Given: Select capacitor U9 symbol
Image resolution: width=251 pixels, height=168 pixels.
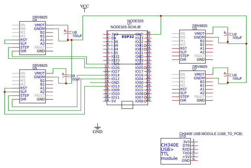Looking at the screenshot, I should click(x=66, y=76).
